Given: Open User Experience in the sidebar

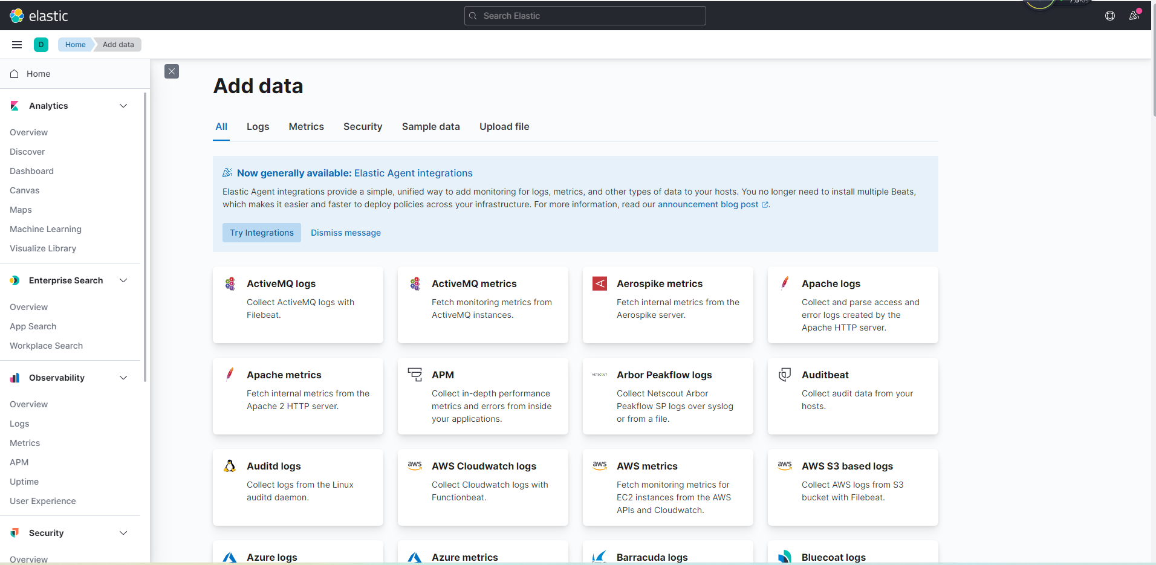Looking at the screenshot, I should (43, 501).
